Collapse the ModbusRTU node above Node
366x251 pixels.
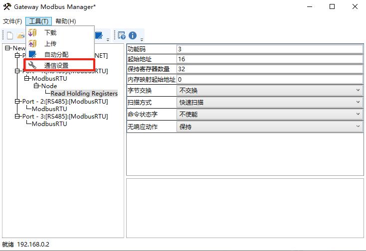(x=27, y=78)
